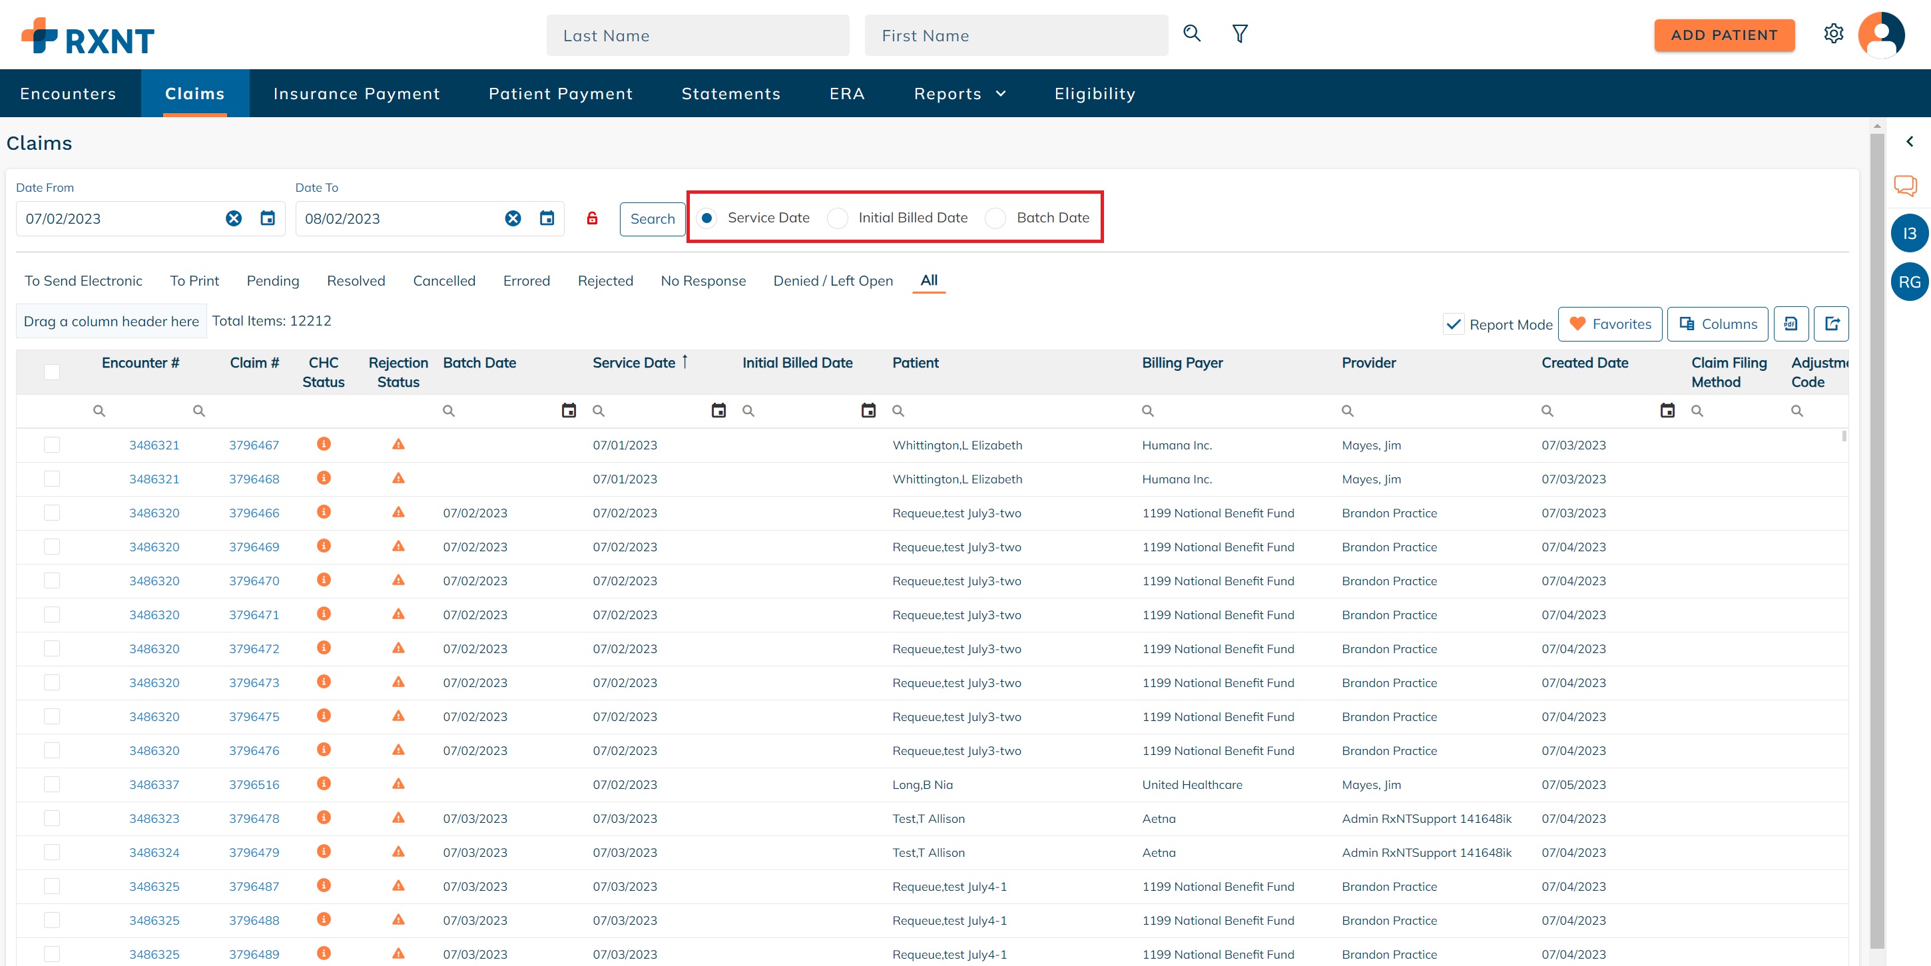Toggle the Report Mode checkbox

pyautogui.click(x=1454, y=324)
